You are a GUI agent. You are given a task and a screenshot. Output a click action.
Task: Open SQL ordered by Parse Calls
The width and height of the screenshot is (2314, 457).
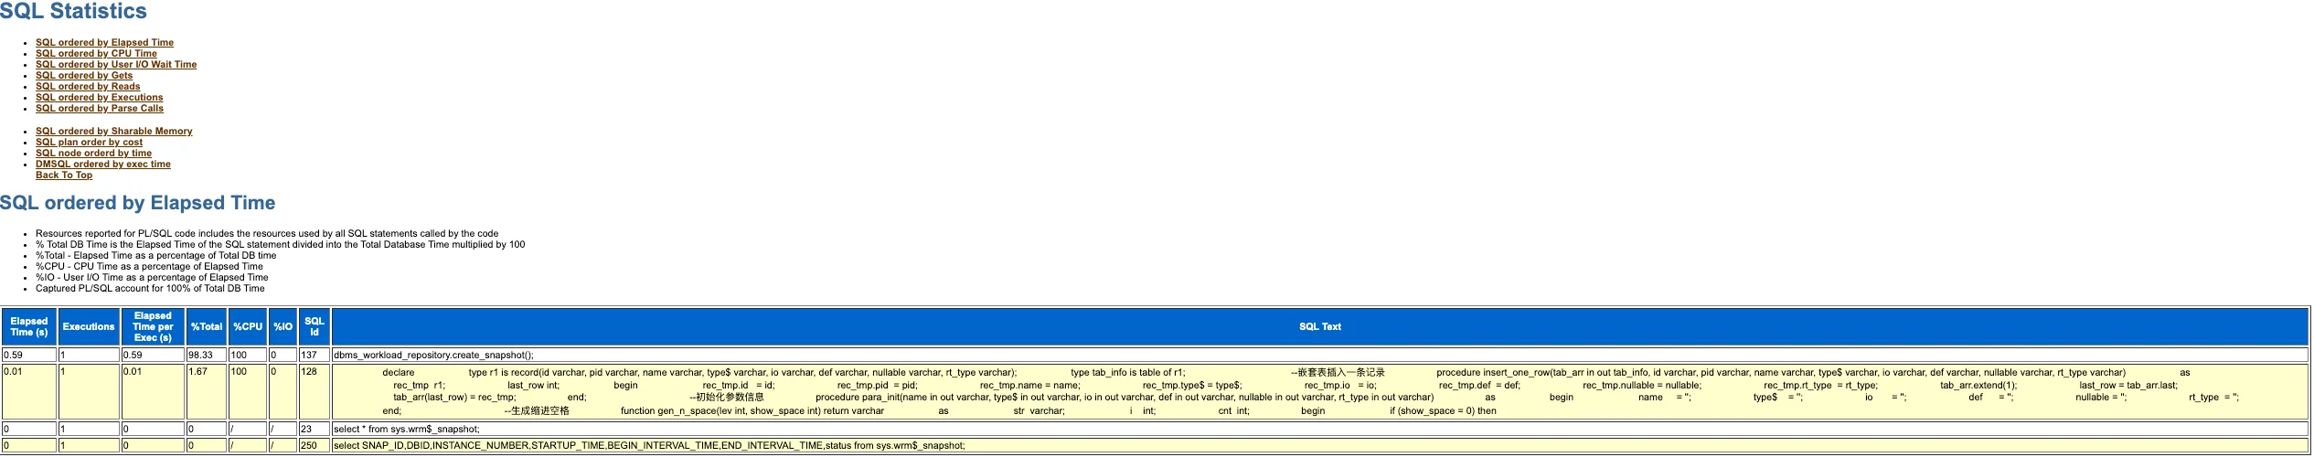[x=100, y=108]
